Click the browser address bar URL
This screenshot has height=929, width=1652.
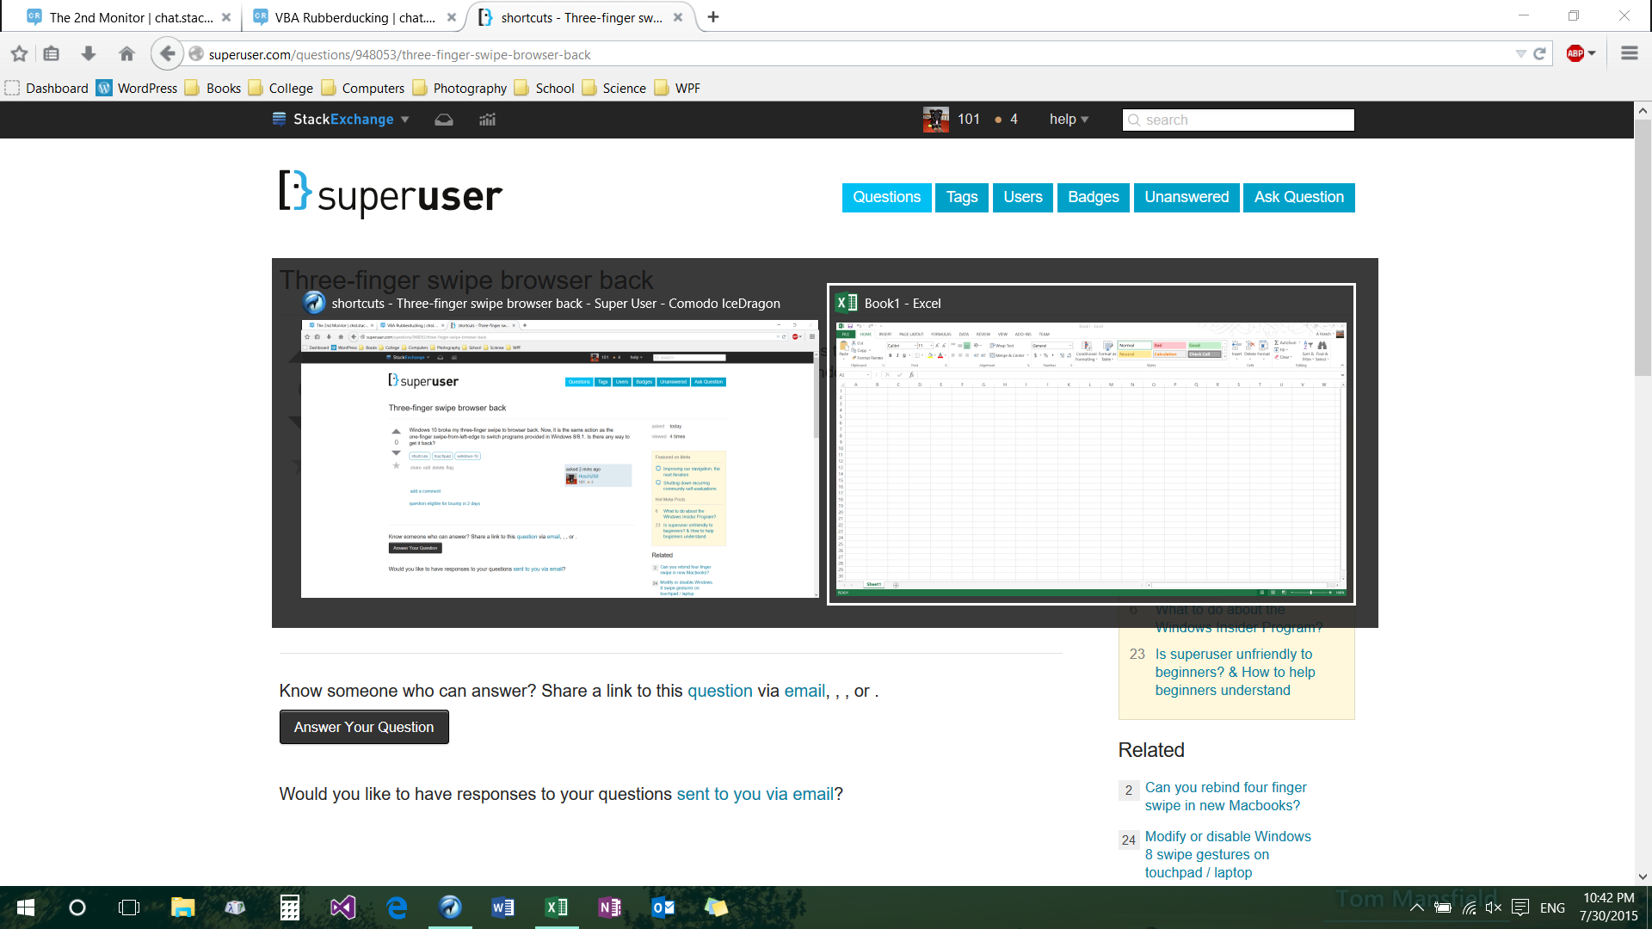(399, 54)
